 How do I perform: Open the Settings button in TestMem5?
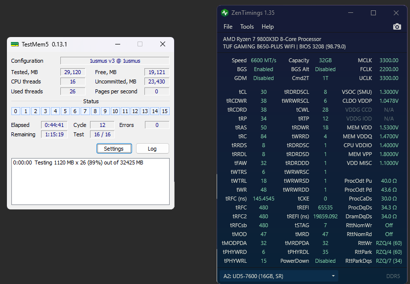[x=114, y=149]
